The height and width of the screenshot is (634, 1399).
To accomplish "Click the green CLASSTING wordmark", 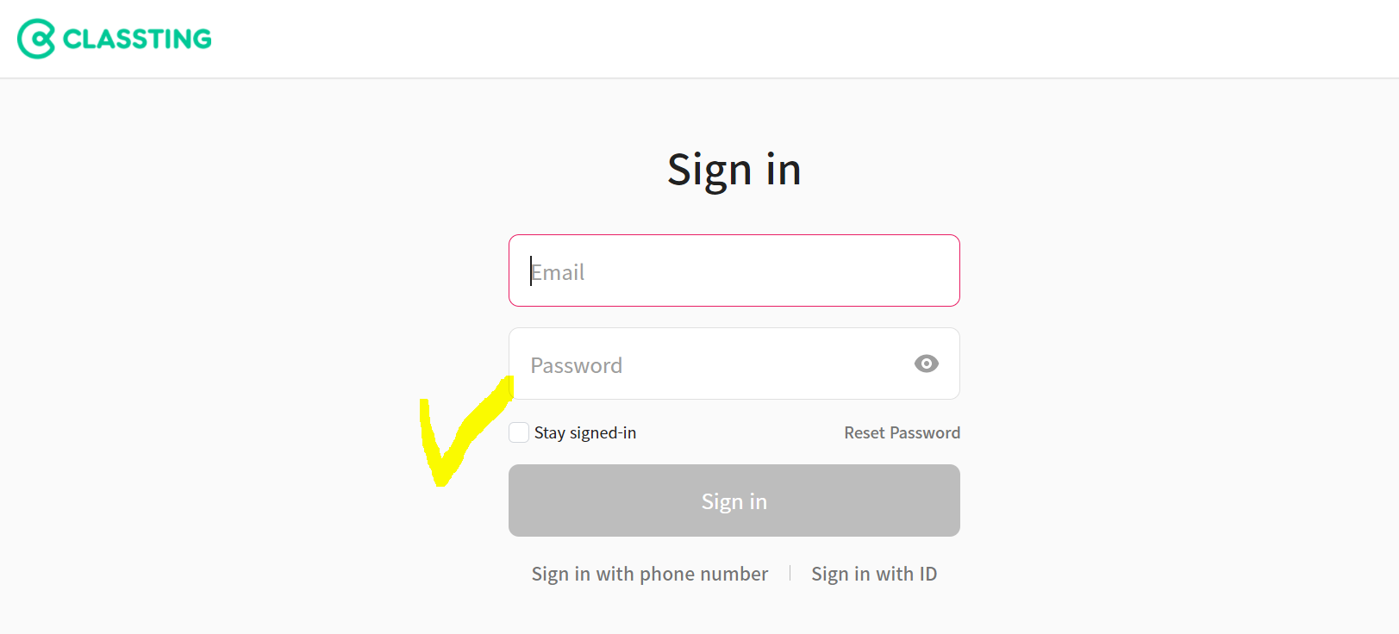I will coord(137,39).
